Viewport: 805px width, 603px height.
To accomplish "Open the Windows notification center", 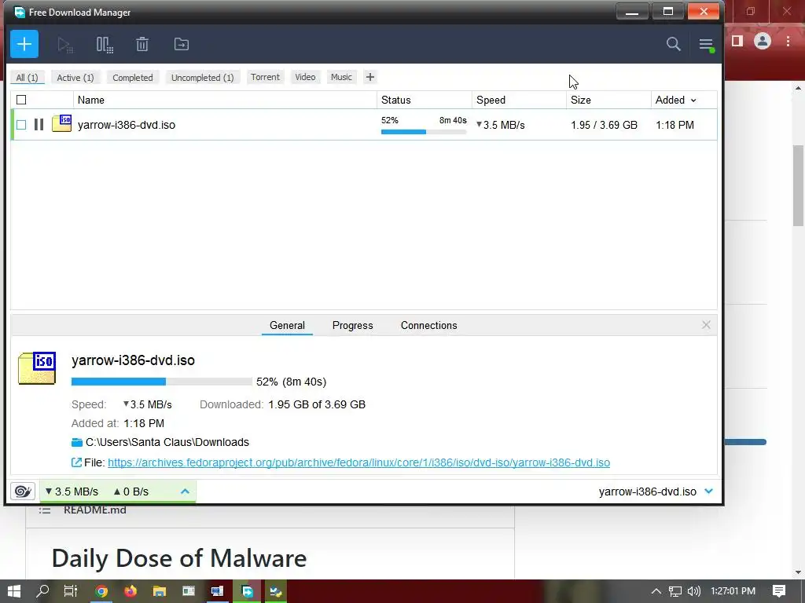I will pyautogui.click(x=779, y=591).
